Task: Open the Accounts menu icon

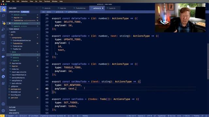Action: [3, 104]
